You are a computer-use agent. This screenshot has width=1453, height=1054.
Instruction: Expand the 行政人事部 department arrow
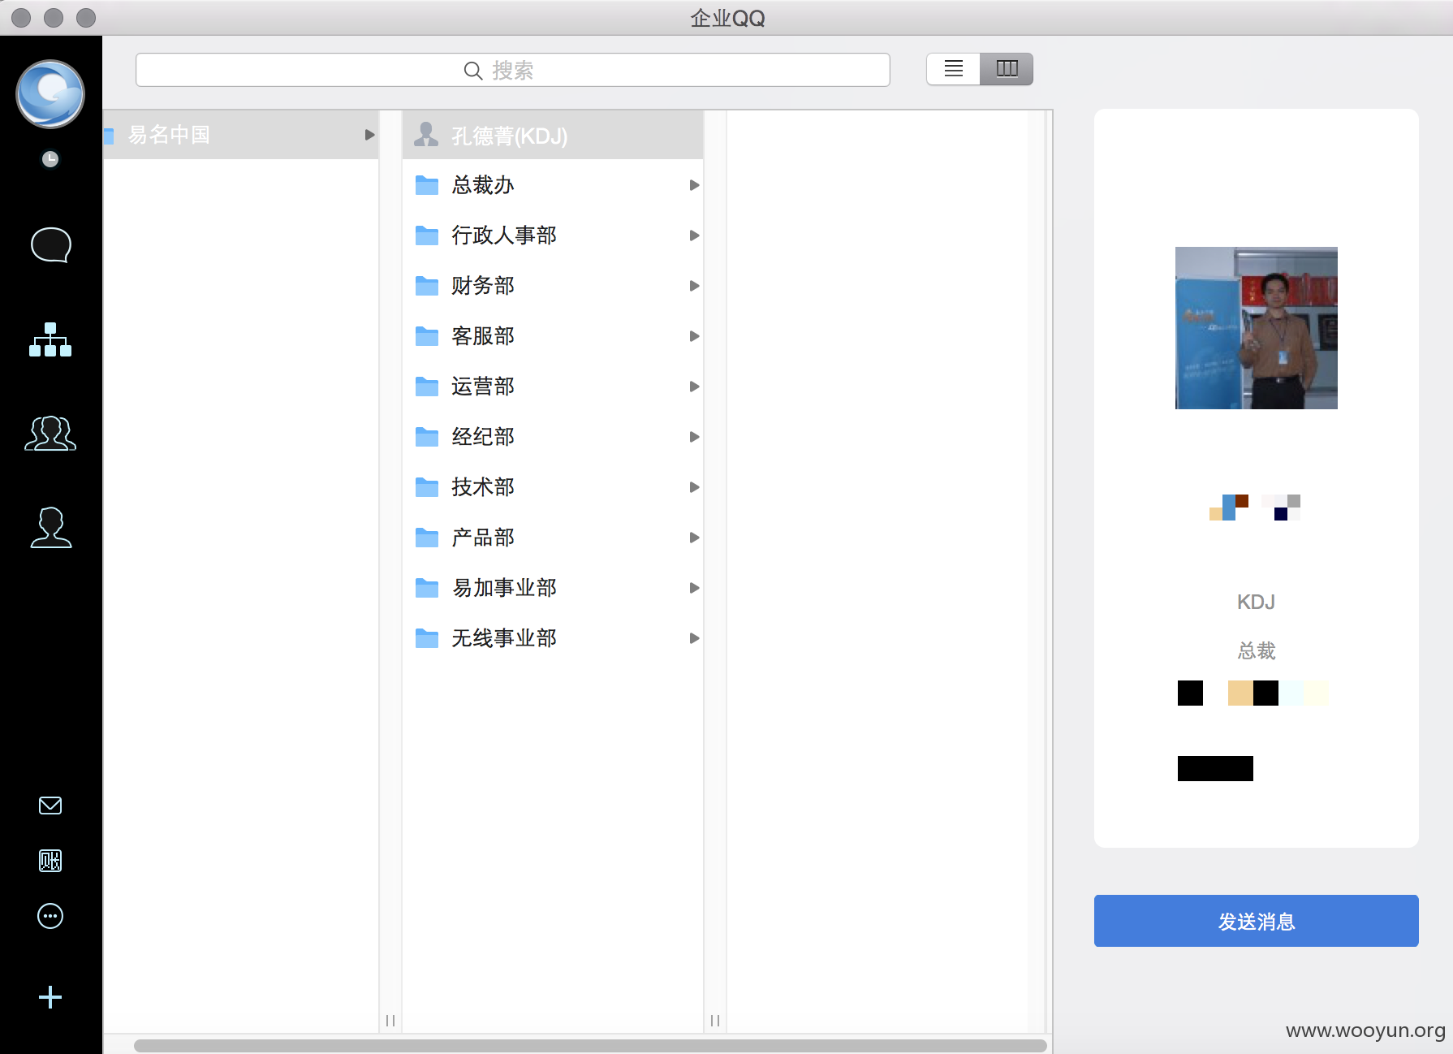tap(694, 235)
